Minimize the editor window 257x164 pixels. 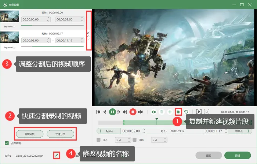pos(234,5)
